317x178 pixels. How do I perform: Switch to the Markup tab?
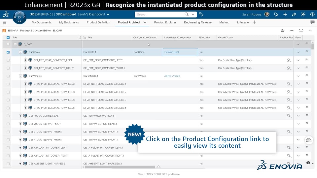[x=224, y=22]
